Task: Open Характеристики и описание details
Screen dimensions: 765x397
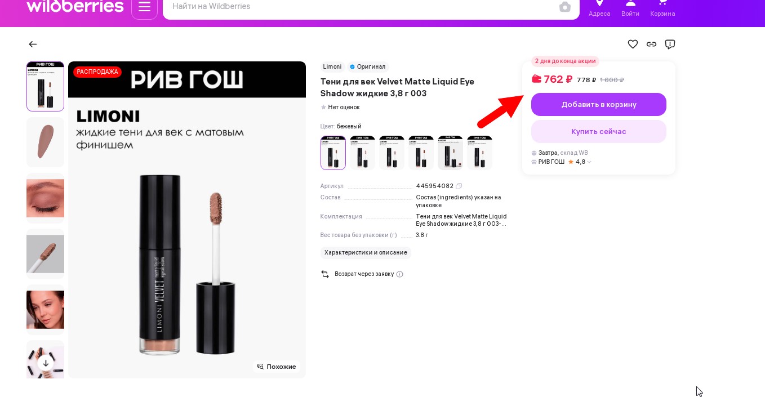Action: pos(366,253)
